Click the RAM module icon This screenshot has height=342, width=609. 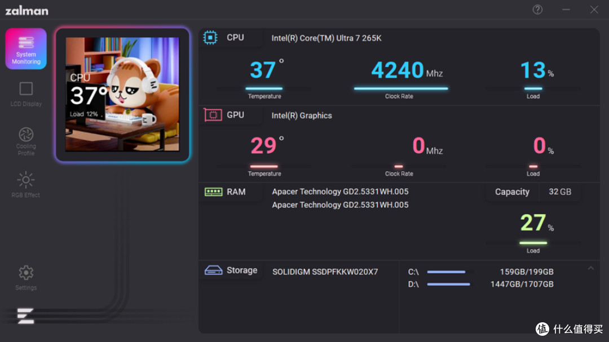213,192
